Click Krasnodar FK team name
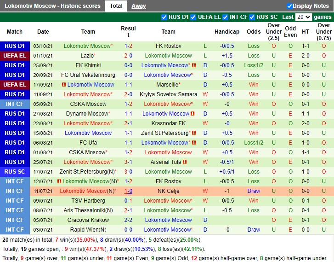The width and height of the screenshot is (334, 262). point(168,123)
